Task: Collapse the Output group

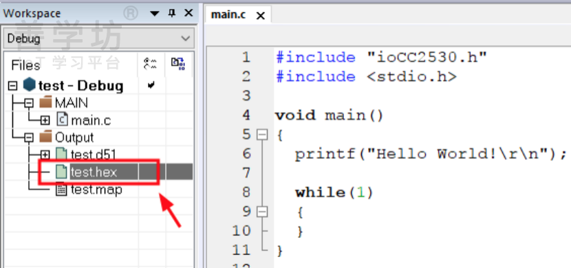Action: coord(29,138)
